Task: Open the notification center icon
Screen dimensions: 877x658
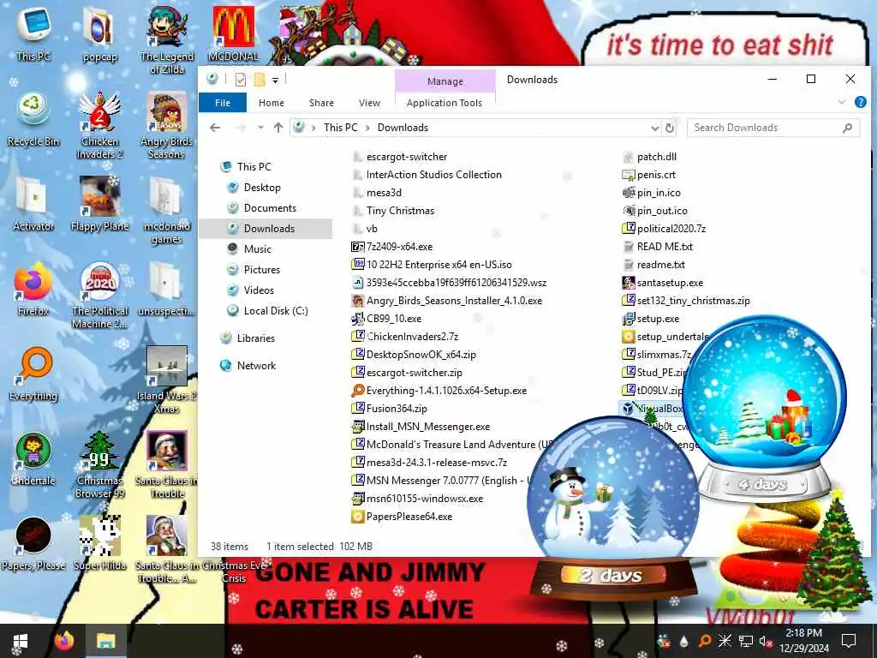Action: 849,641
